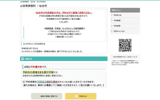Click the 山田孝彦眼科 | 仙台市 page title
The image size is (160, 100).
point(33,5)
